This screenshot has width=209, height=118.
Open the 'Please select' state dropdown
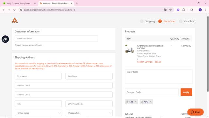click(x=89, y=113)
